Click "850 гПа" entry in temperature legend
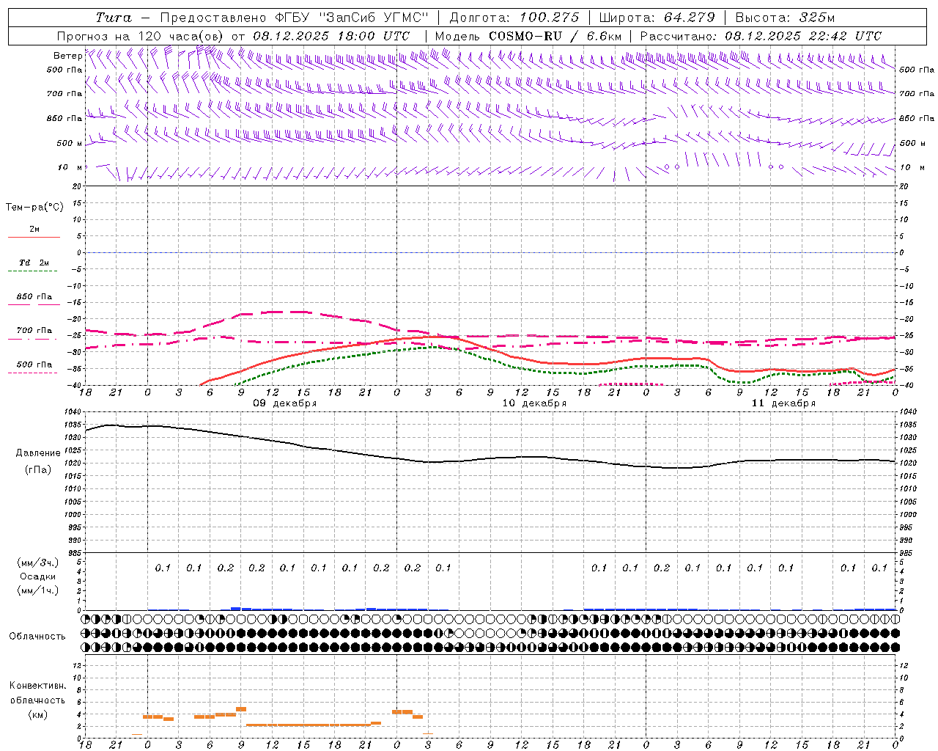The width and height of the screenshot is (938, 751). (34, 297)
